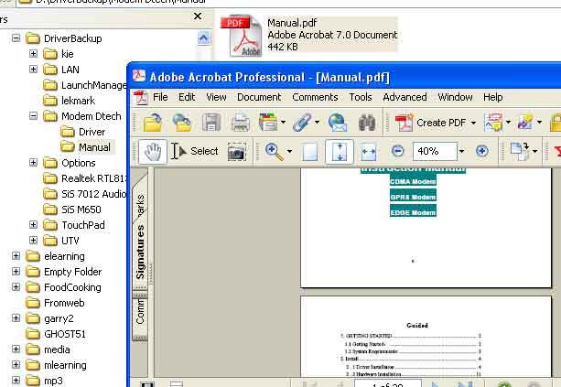This screenshot has height=387, width=561.
Task: Collapse the DriverBackup folder tree
Action: pos(16,38)
